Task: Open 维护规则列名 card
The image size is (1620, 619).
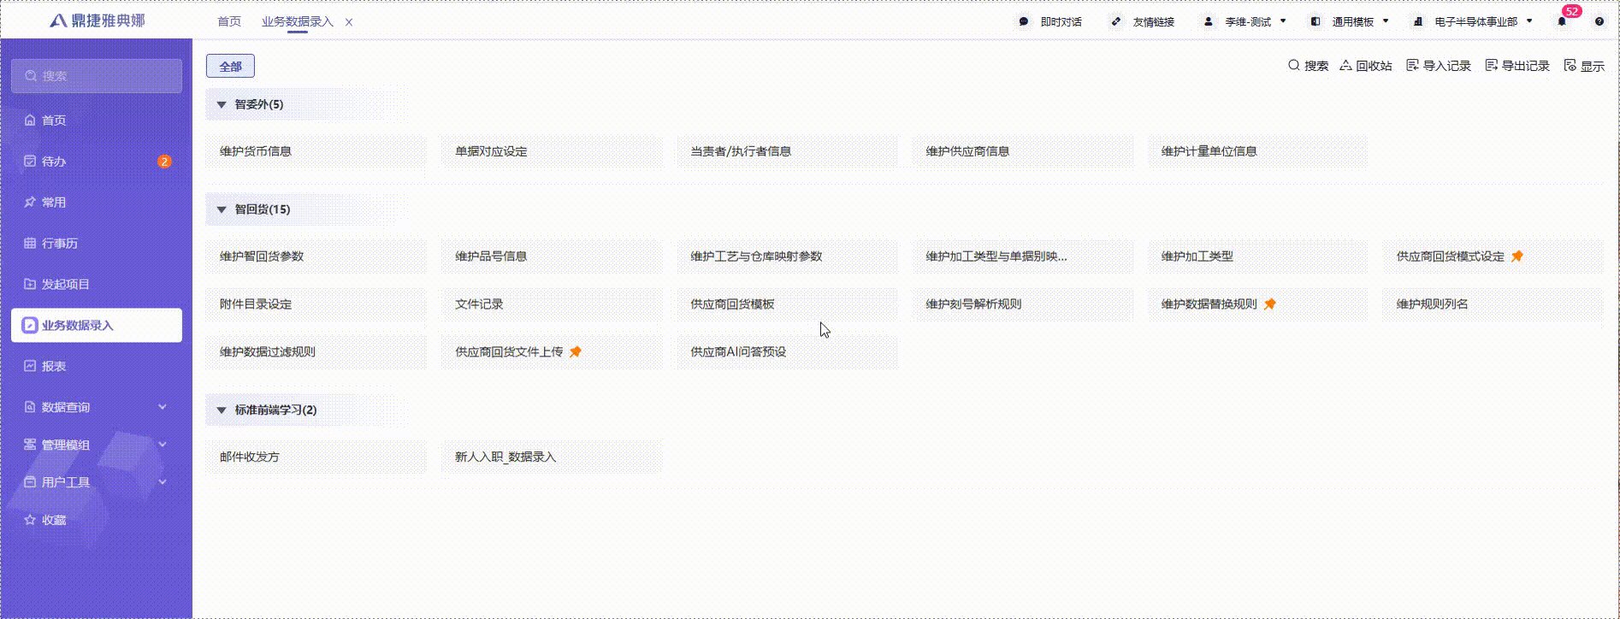Action: 1493,304
